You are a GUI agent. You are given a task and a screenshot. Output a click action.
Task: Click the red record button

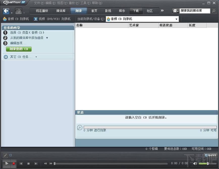pyautogui.click(x=14, y=163)
